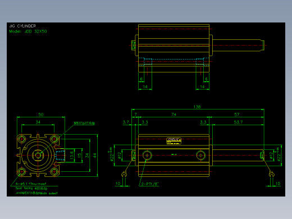Click the vertical '34' dimension beside '44'
292x219 pixels.
87,156
